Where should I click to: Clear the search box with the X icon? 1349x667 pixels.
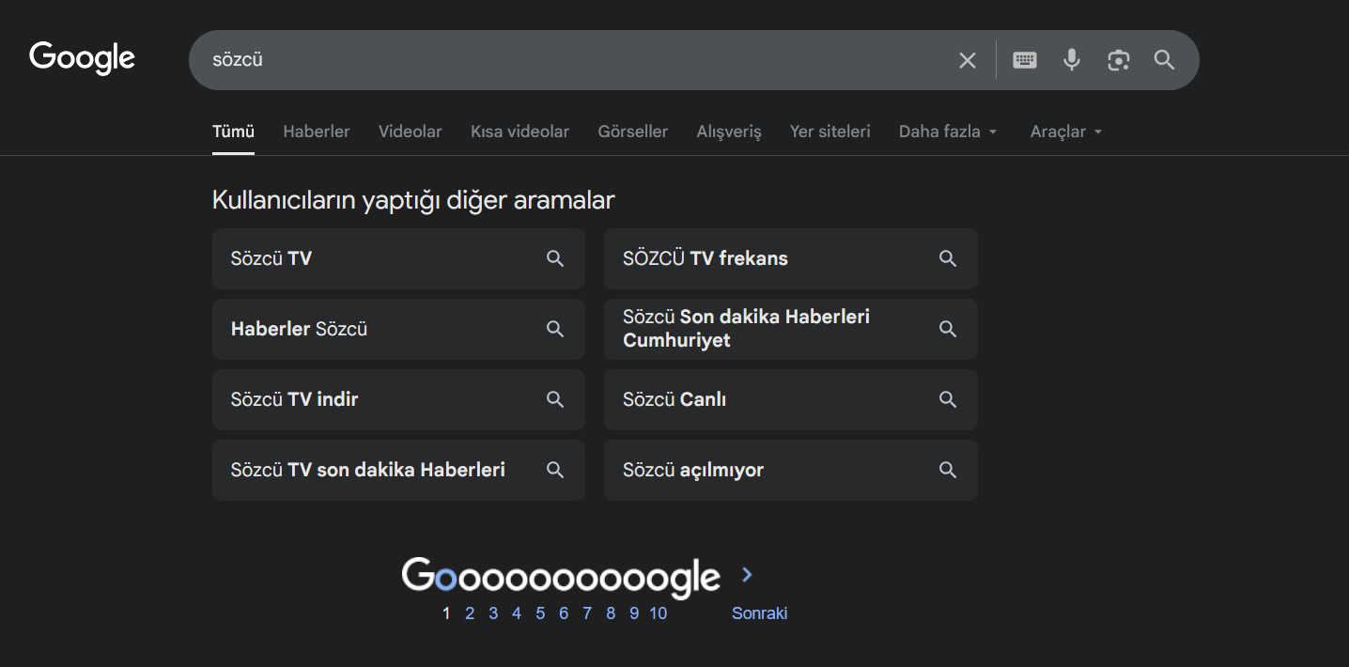(967, 60)
